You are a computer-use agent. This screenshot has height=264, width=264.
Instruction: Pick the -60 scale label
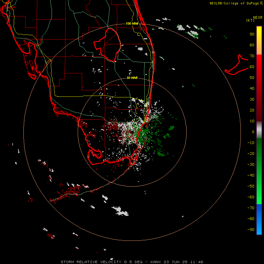coord(251,197)
